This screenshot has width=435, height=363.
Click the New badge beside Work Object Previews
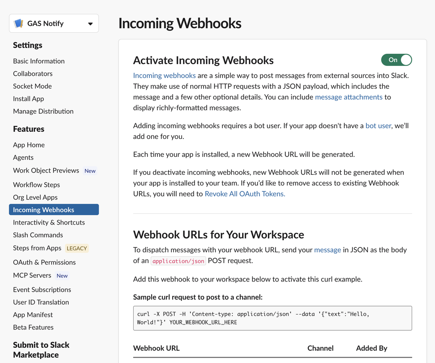click(90, 171)
